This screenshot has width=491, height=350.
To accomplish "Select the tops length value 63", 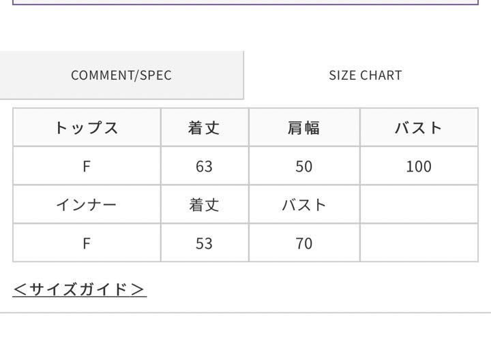I will [x=205, y=165].
